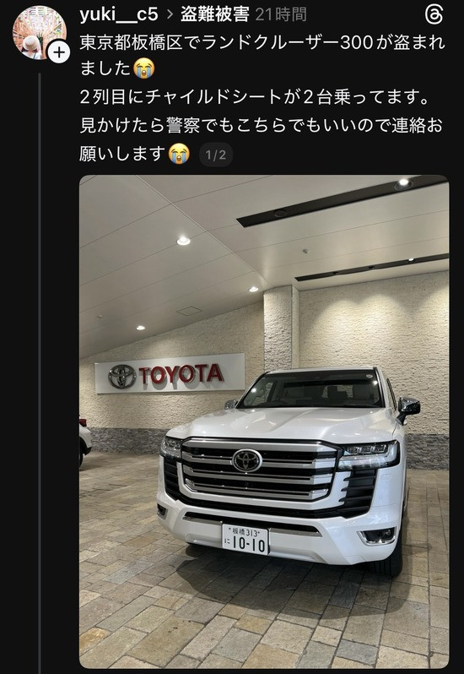The height and width of the screenshot is (674, 464).
Task: Click the Land Cruiser's windshield in photo
Action: tap(312, 389)
